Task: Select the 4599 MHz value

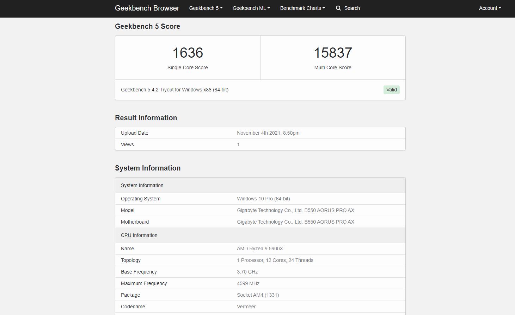Action: 248,283
